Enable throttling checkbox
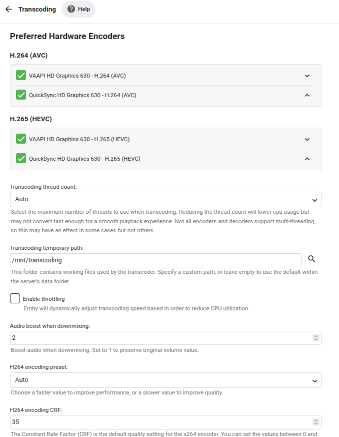Image resolution: width=339 pixels, height=437 pixels. click(x=15, y=299)
